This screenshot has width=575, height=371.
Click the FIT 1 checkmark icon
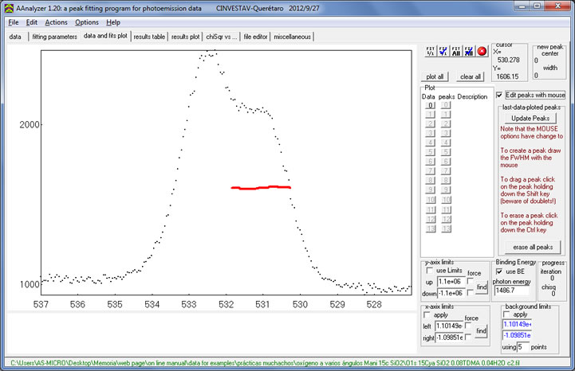444,51
